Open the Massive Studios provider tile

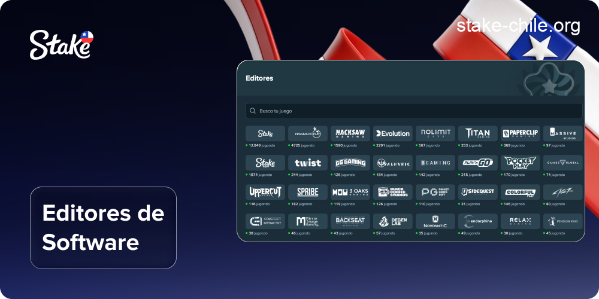tap(563, 133)
